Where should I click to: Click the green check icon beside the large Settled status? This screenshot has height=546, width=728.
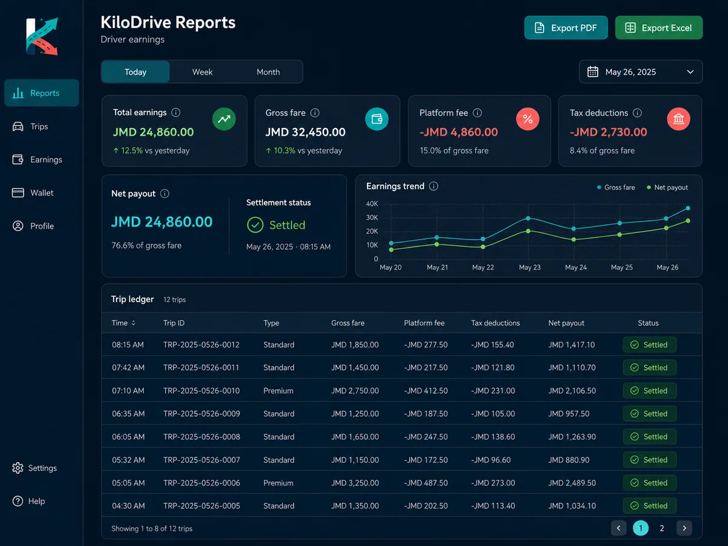(x=255, y=225)
